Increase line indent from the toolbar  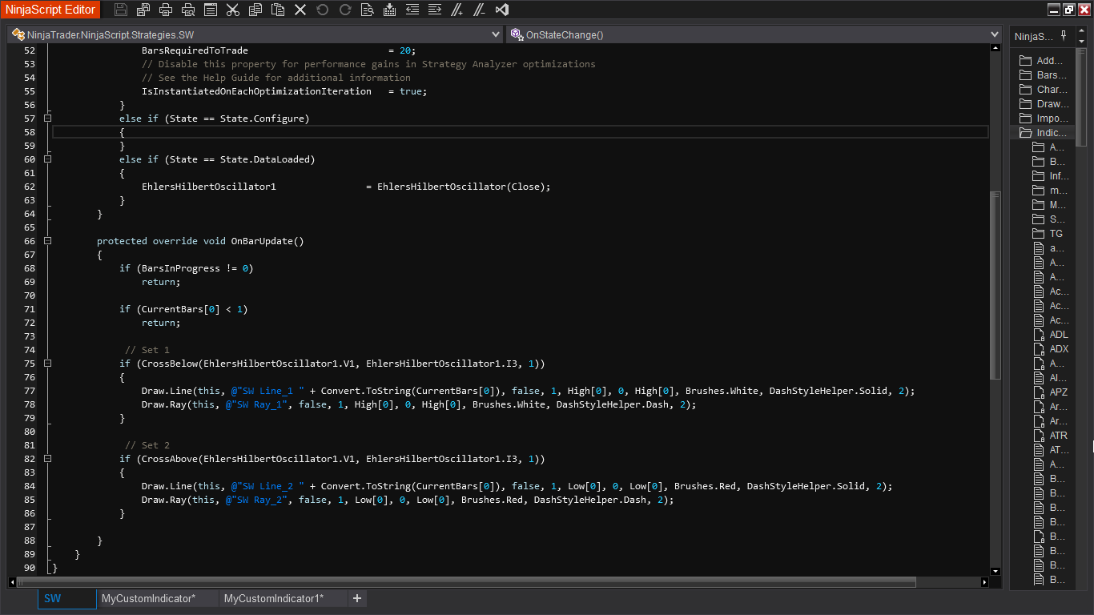[435, 10]
